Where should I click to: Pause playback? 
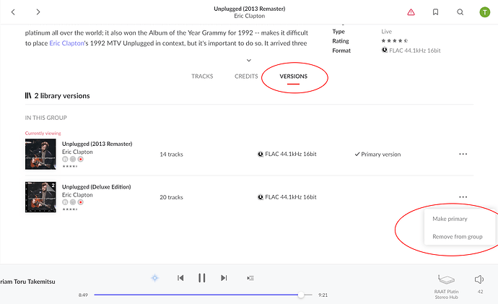tap(201, 278)
